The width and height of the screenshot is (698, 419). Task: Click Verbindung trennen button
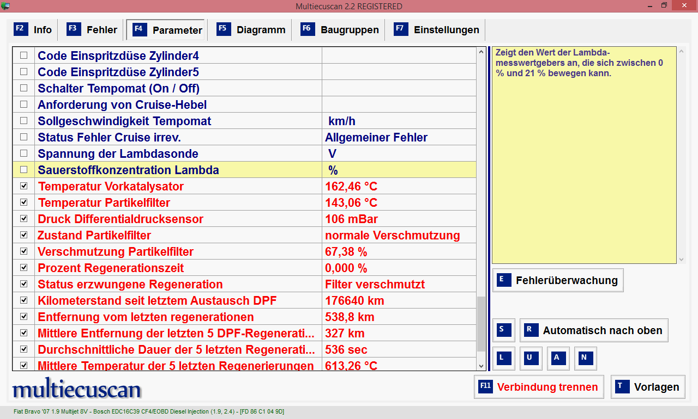538,387
